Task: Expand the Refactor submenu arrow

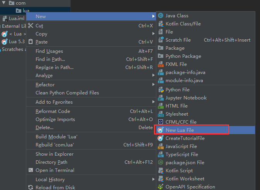Action: pos(153,84)
